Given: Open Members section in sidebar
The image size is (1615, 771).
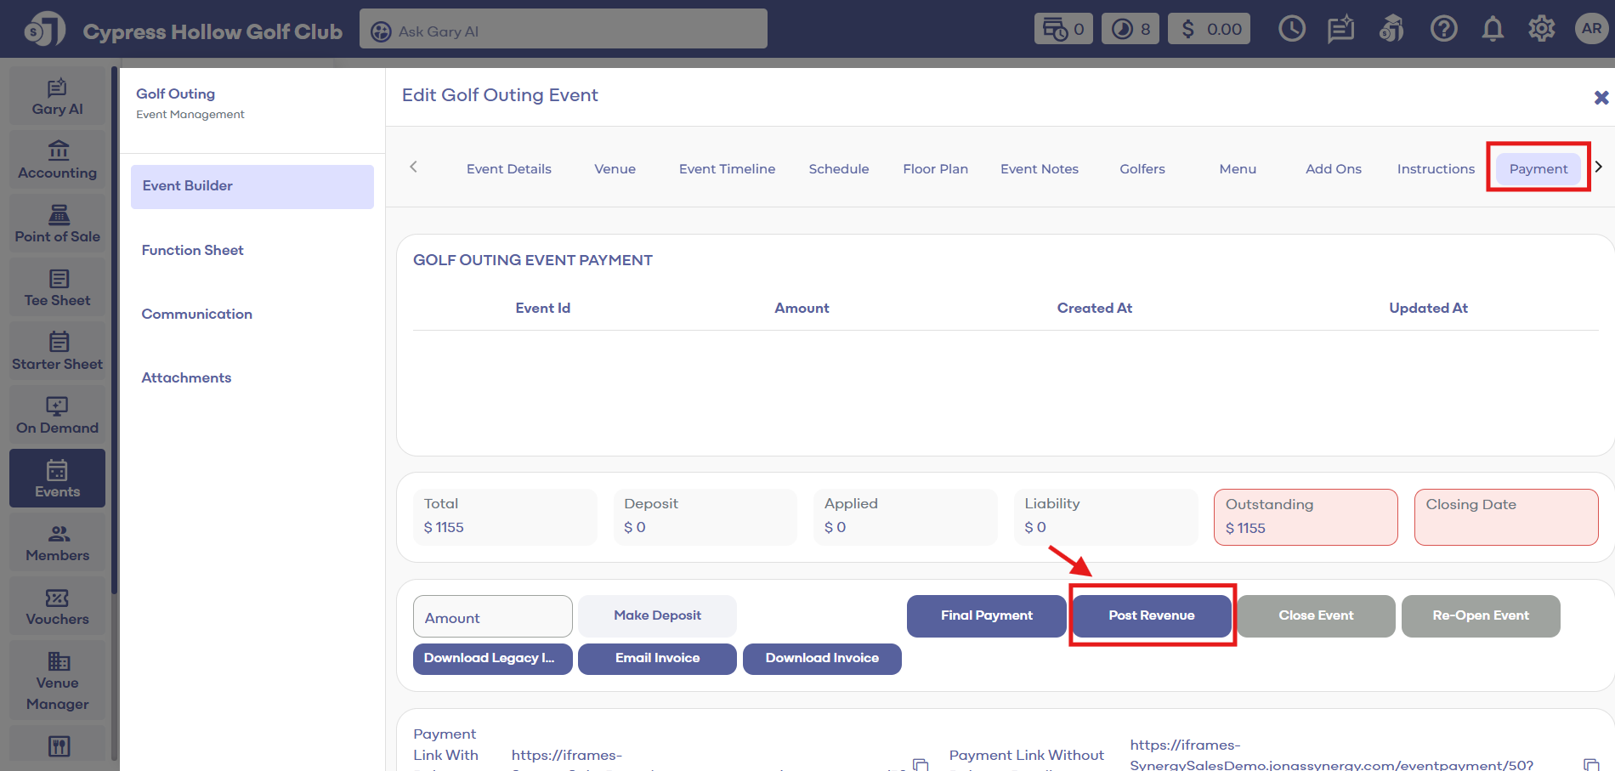Looking at the screenshot, I should [x=58, y=543].
